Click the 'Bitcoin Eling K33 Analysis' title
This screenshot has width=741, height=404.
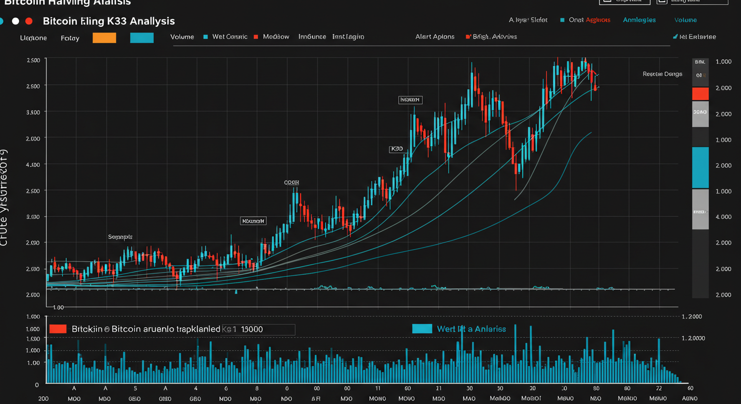(x=108, y=21)
